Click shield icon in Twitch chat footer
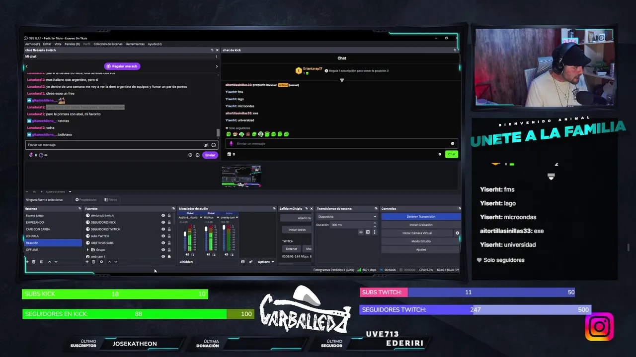This screenshot has width=636, height=357. click(x=190, y=155)
